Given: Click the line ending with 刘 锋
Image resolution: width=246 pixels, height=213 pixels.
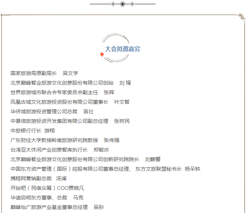Looking at the screenshot, I should [71, 83].
